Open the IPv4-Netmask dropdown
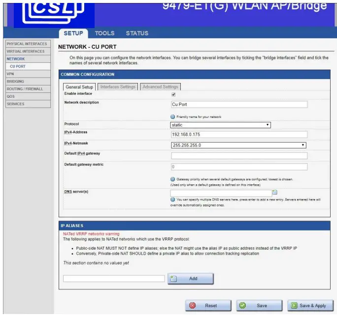 238,145
